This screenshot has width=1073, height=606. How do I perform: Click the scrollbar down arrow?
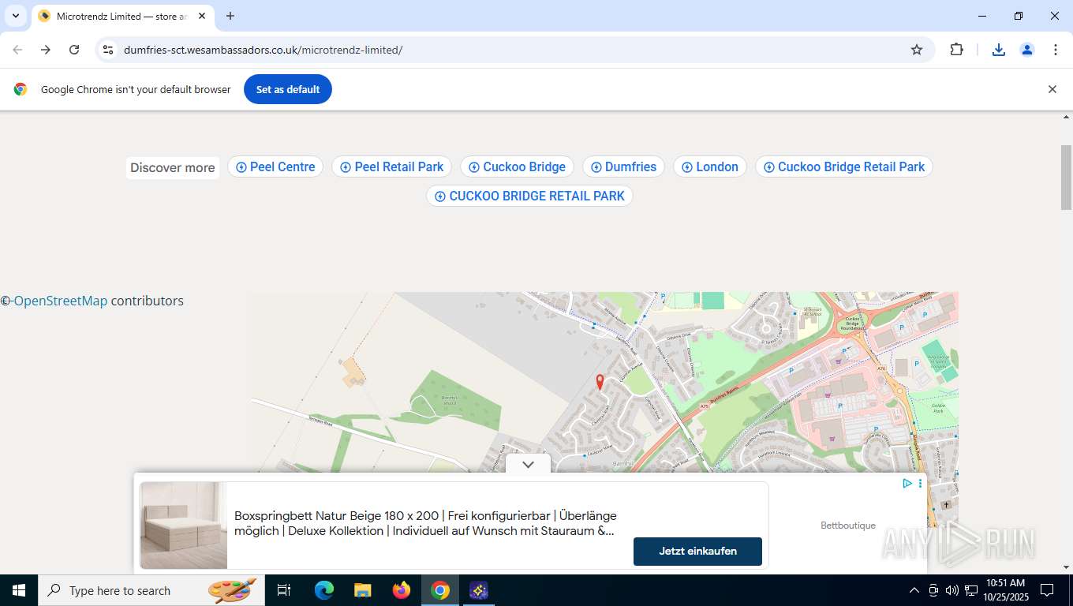point(1067,567)
